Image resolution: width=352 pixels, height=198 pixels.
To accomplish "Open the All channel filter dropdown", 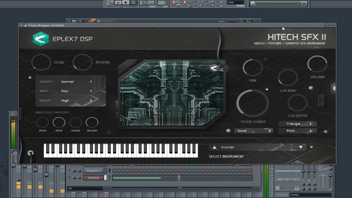I will point(85,188).
